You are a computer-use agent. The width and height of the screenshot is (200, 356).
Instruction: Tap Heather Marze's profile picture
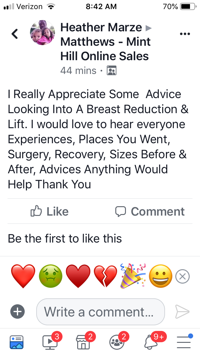coord(42,33)
